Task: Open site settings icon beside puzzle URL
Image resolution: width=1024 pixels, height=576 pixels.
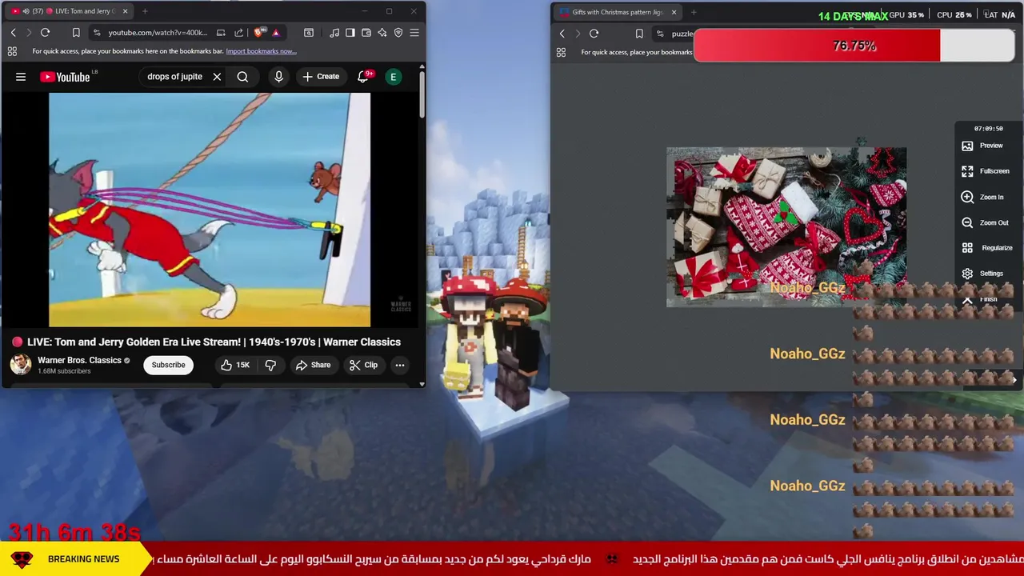Action: [660, 34]
